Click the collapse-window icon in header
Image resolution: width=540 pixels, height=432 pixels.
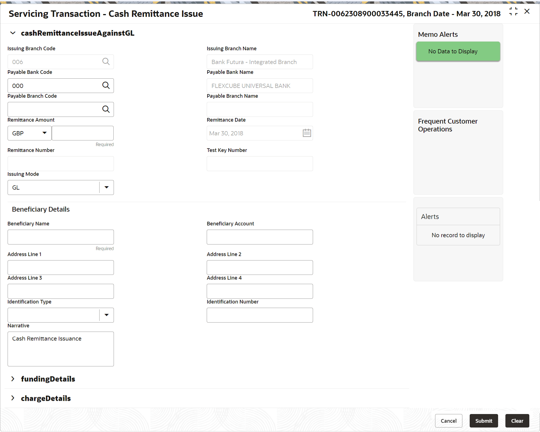click(x=513, y=12)
